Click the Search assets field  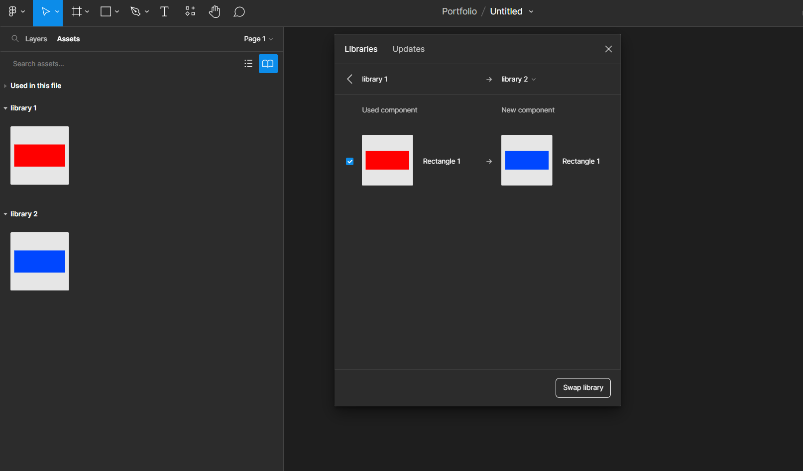[124, 64]
